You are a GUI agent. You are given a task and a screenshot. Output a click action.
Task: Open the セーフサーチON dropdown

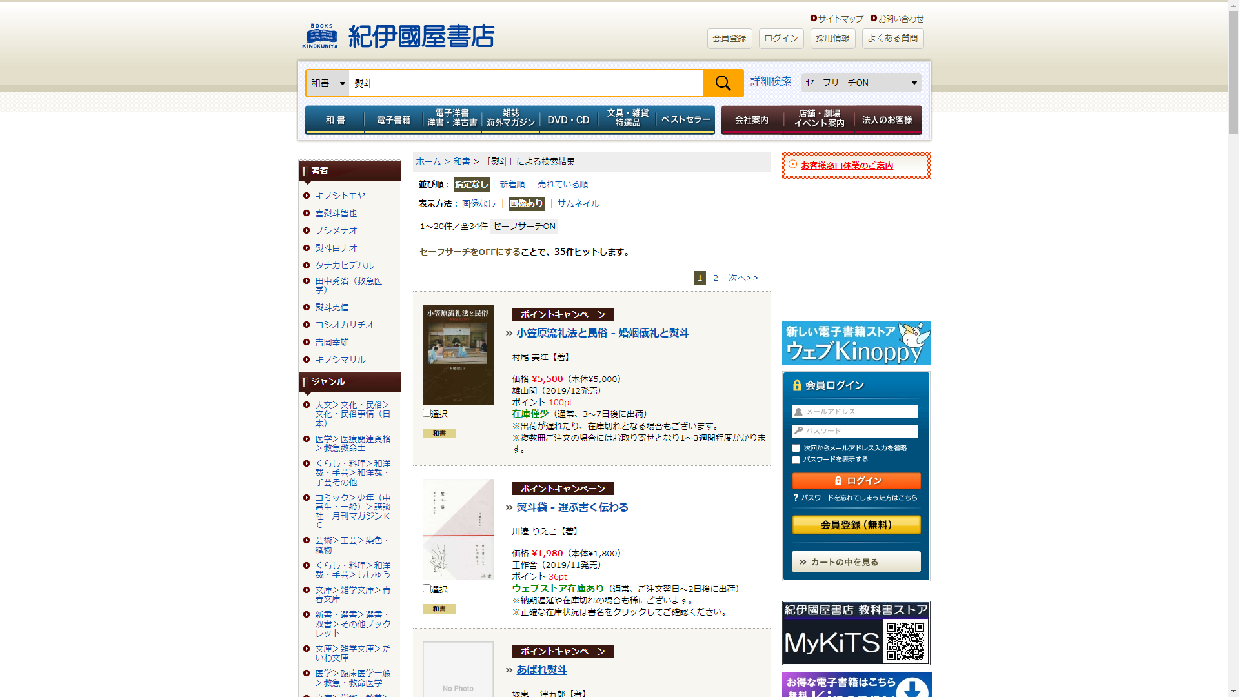(861, 83)
